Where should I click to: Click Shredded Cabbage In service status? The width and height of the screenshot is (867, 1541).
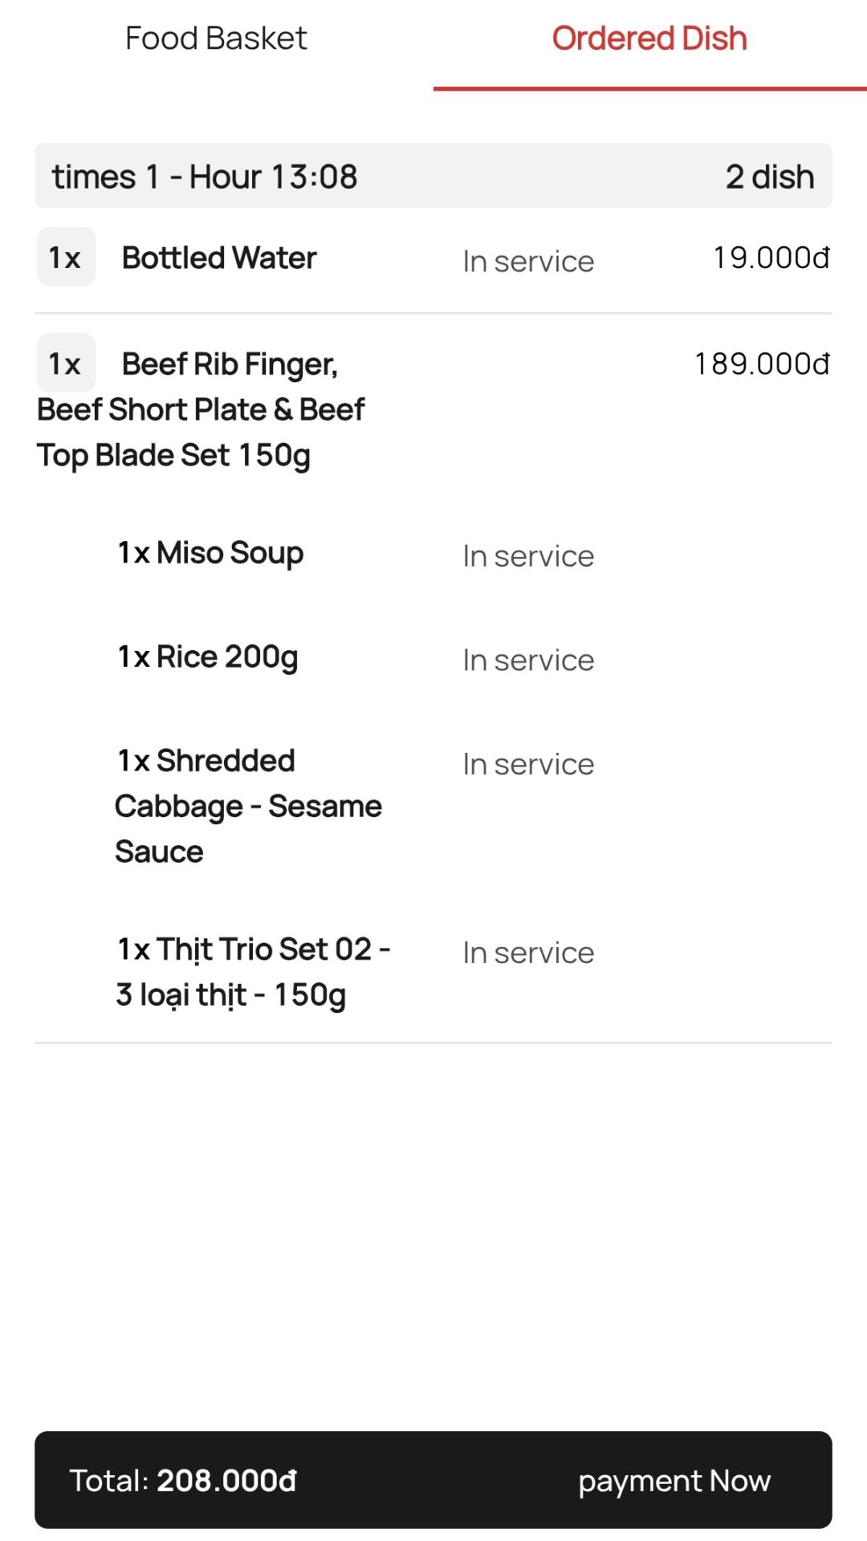point(528,765)
